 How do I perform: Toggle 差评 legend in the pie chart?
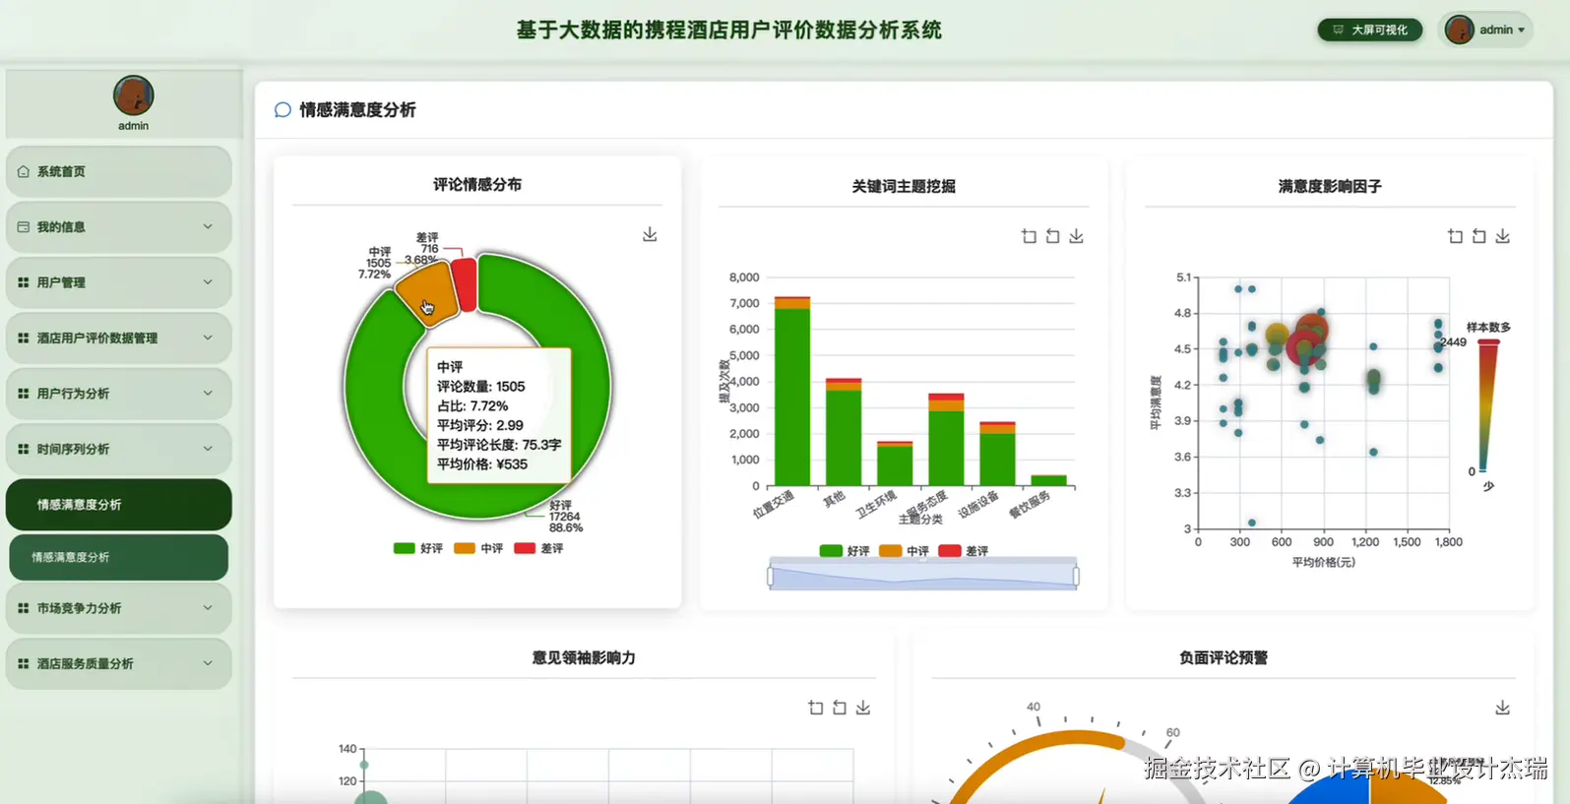click(x=538, y=548)
